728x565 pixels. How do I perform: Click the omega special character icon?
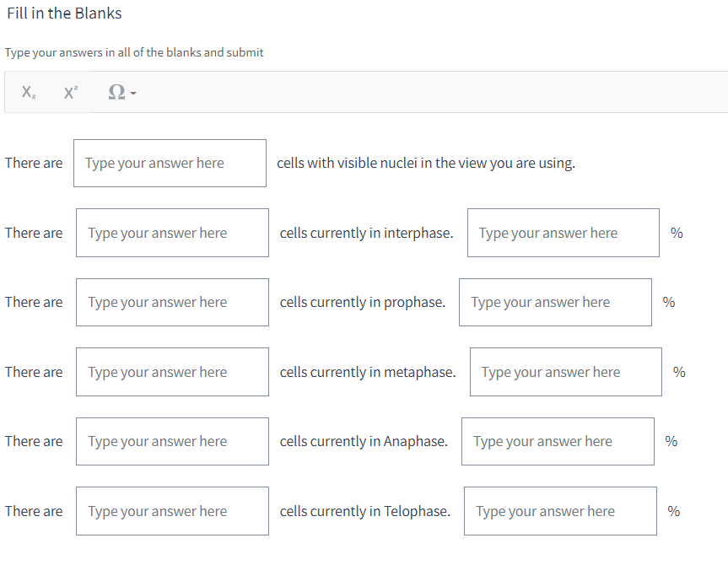(117, 91)
